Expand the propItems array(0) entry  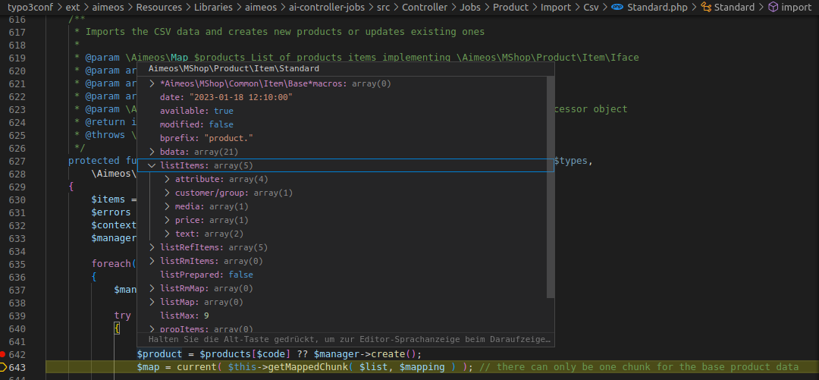pyautogui.click(x=152, y=328)
